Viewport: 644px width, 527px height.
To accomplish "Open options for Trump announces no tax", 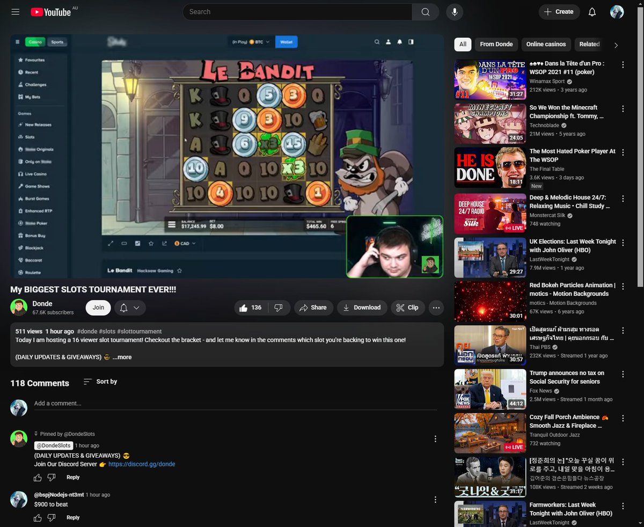I will click(623, 374).
